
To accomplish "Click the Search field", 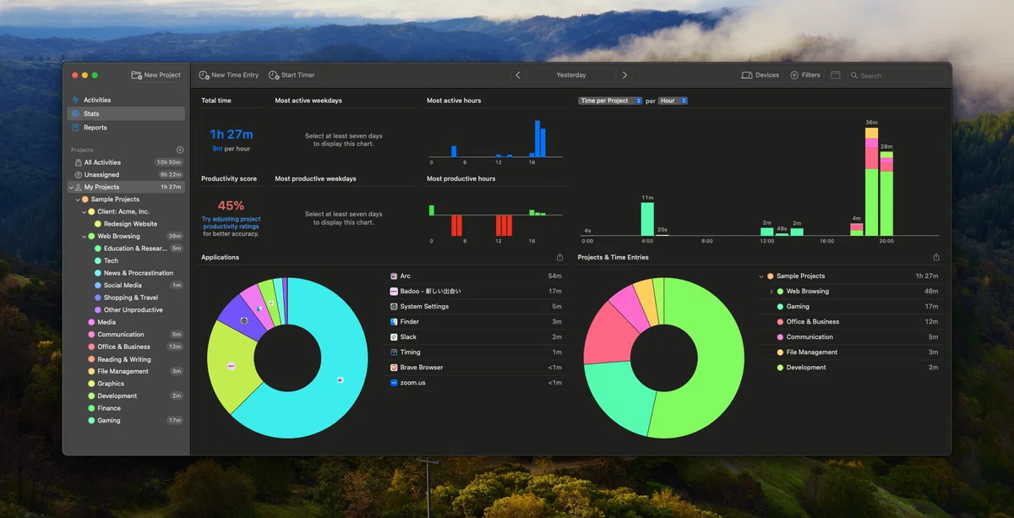I will 897,75.
